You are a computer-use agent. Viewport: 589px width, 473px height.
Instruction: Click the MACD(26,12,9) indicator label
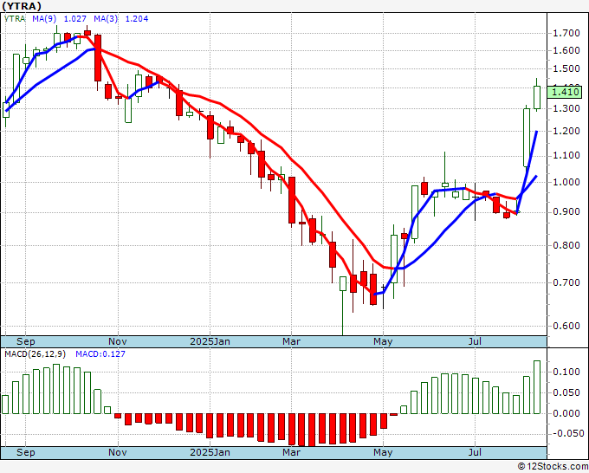(x=36, y=354)
